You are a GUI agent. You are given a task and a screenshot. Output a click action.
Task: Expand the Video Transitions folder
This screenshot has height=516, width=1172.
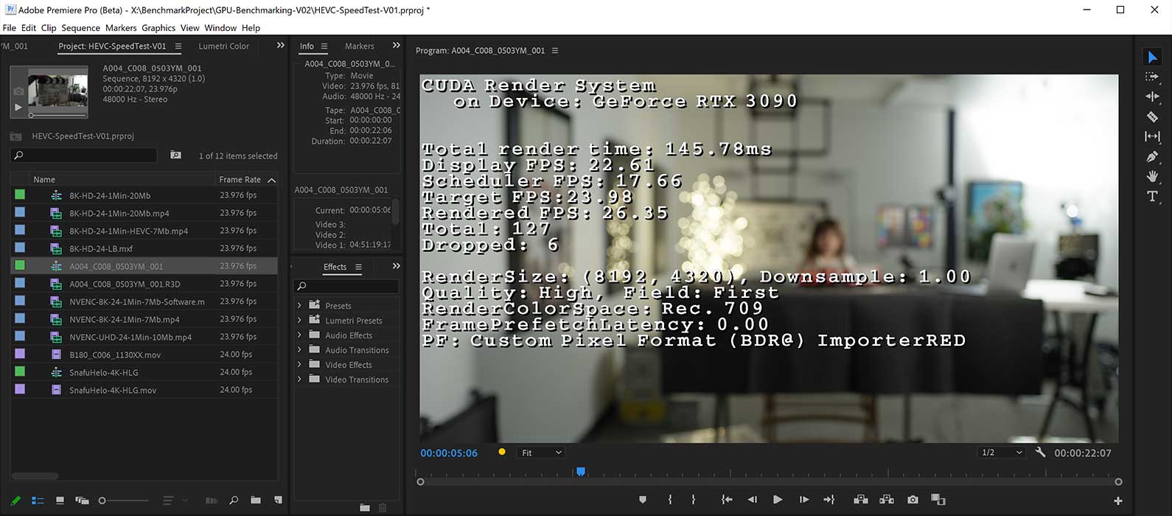(x=299, y=379)
